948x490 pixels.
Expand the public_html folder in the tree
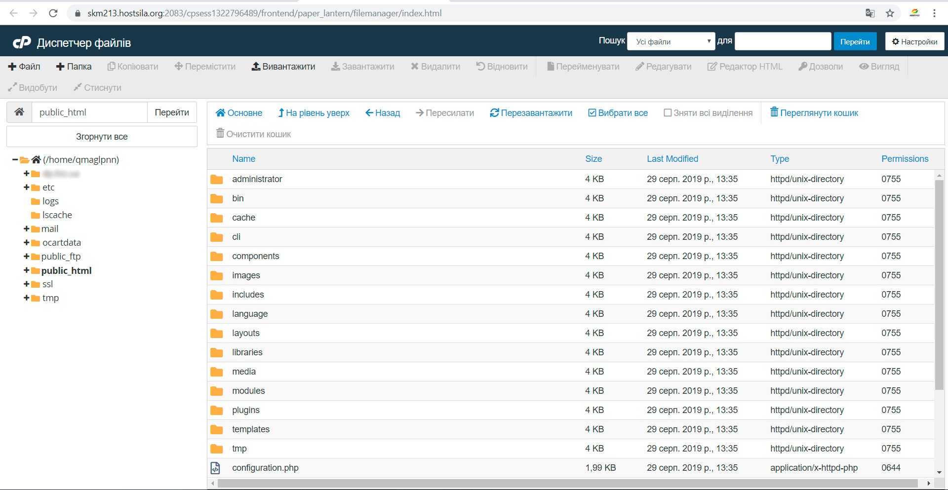(26, 270)
